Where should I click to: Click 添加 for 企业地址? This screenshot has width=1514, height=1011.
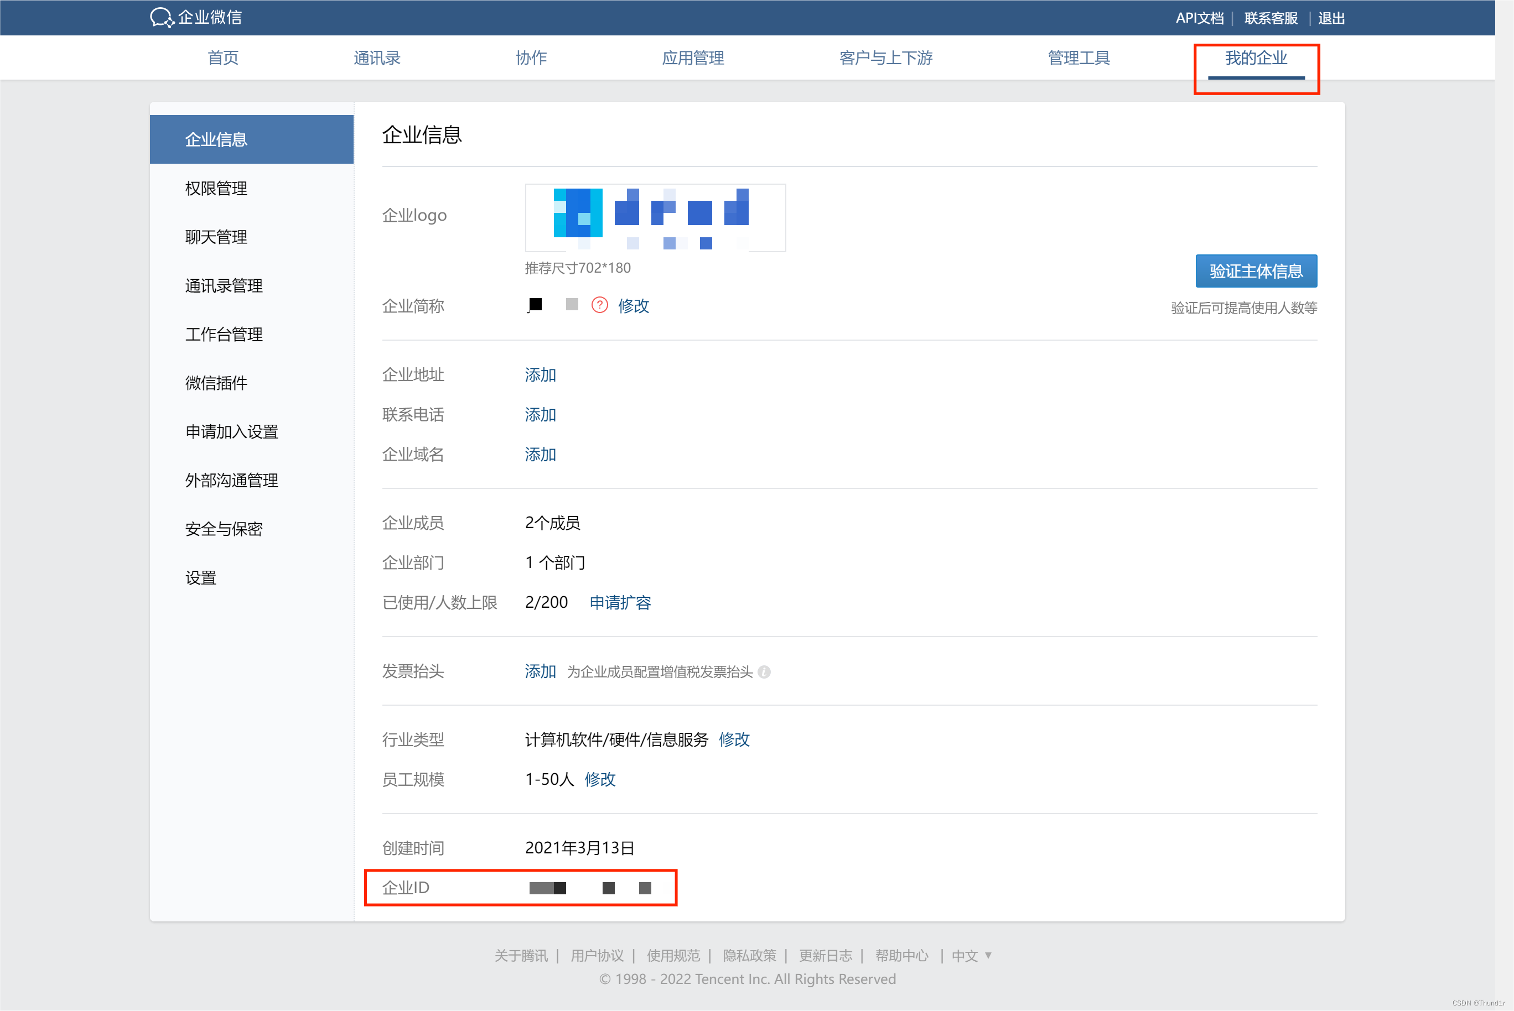tap(541, 374)
